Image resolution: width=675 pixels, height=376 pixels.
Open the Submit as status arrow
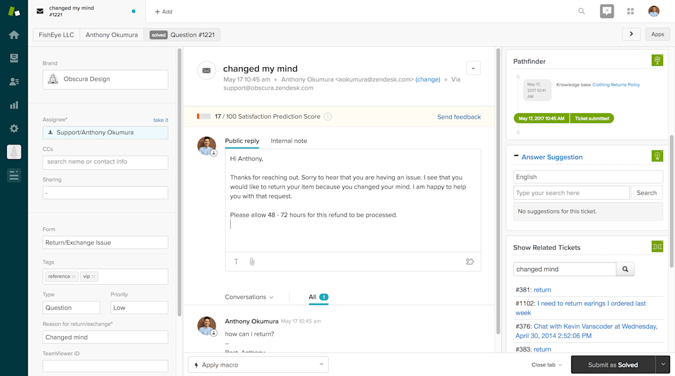click(x=663, y=364)
